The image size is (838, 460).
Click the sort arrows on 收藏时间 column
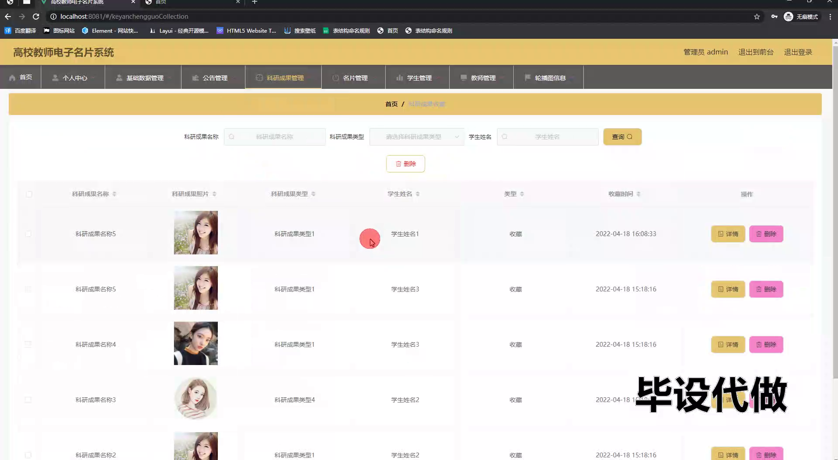pyautogui.click(x=639, y=194)
